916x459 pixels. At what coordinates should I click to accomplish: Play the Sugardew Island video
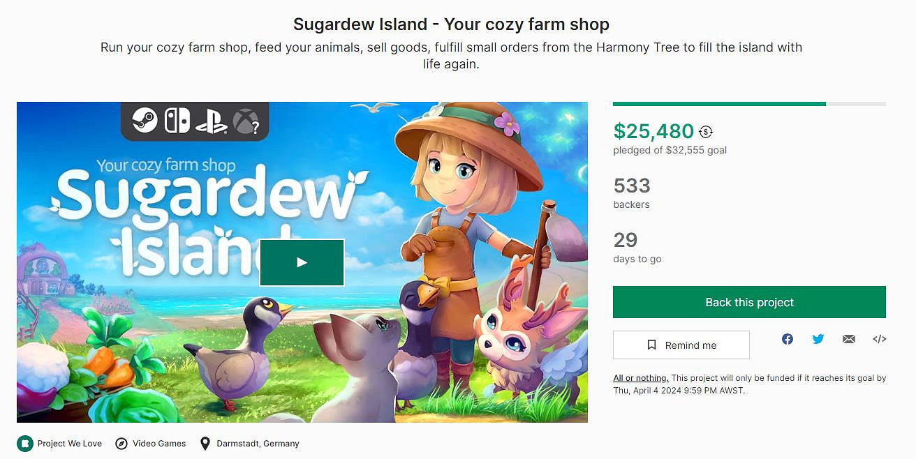coord(302,262)
